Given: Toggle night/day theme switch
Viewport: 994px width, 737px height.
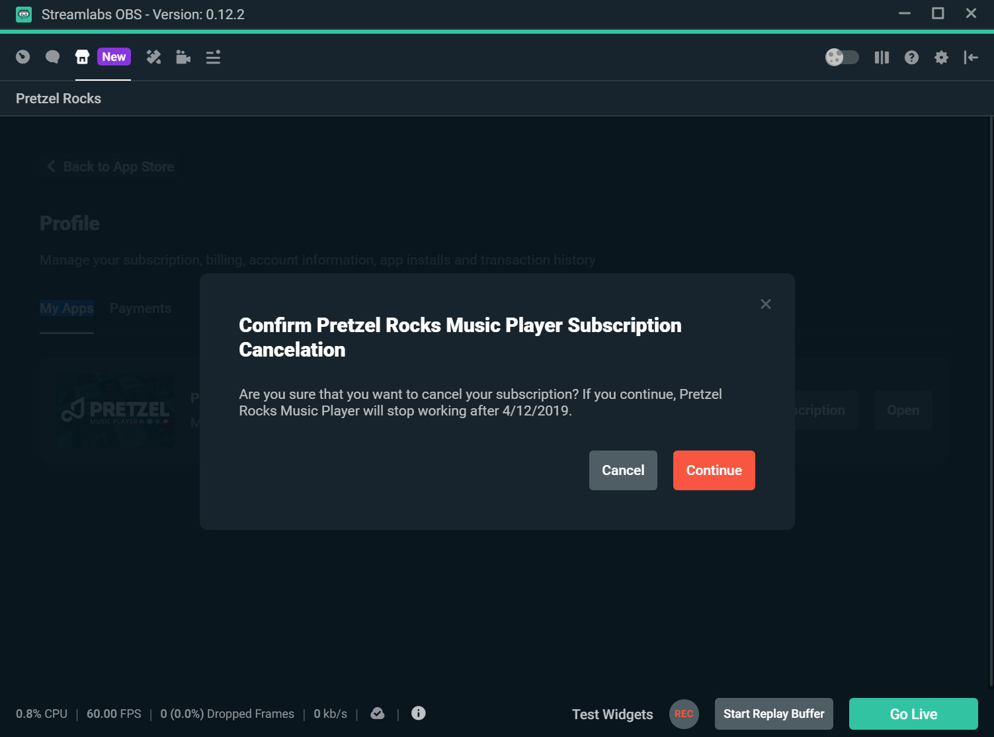Looking at the screenshot, I should point(842,58).
